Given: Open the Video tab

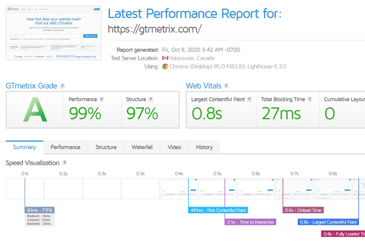Looking at the screenshot, I should point(174,147).
